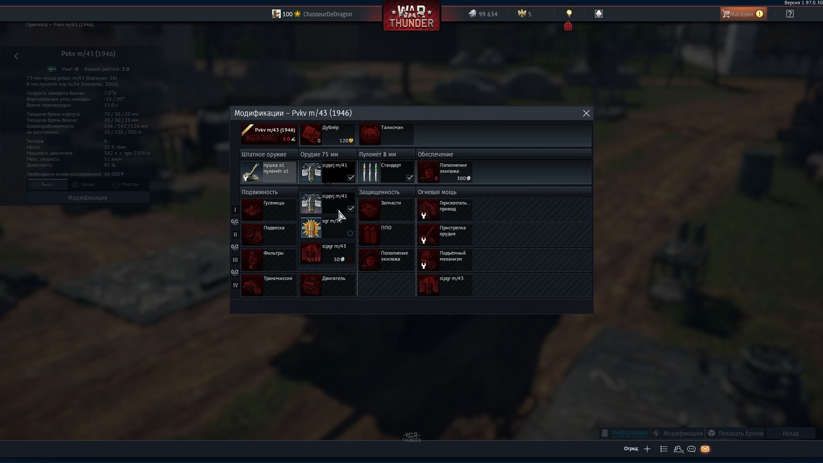The image size is (823, 463).
Task: Open the help question mark icon
Action: pos(790,14)
